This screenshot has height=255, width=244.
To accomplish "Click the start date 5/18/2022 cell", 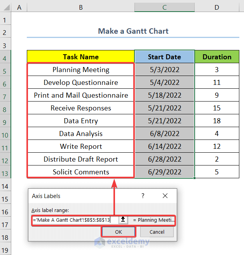I will (x=164, y=95).
